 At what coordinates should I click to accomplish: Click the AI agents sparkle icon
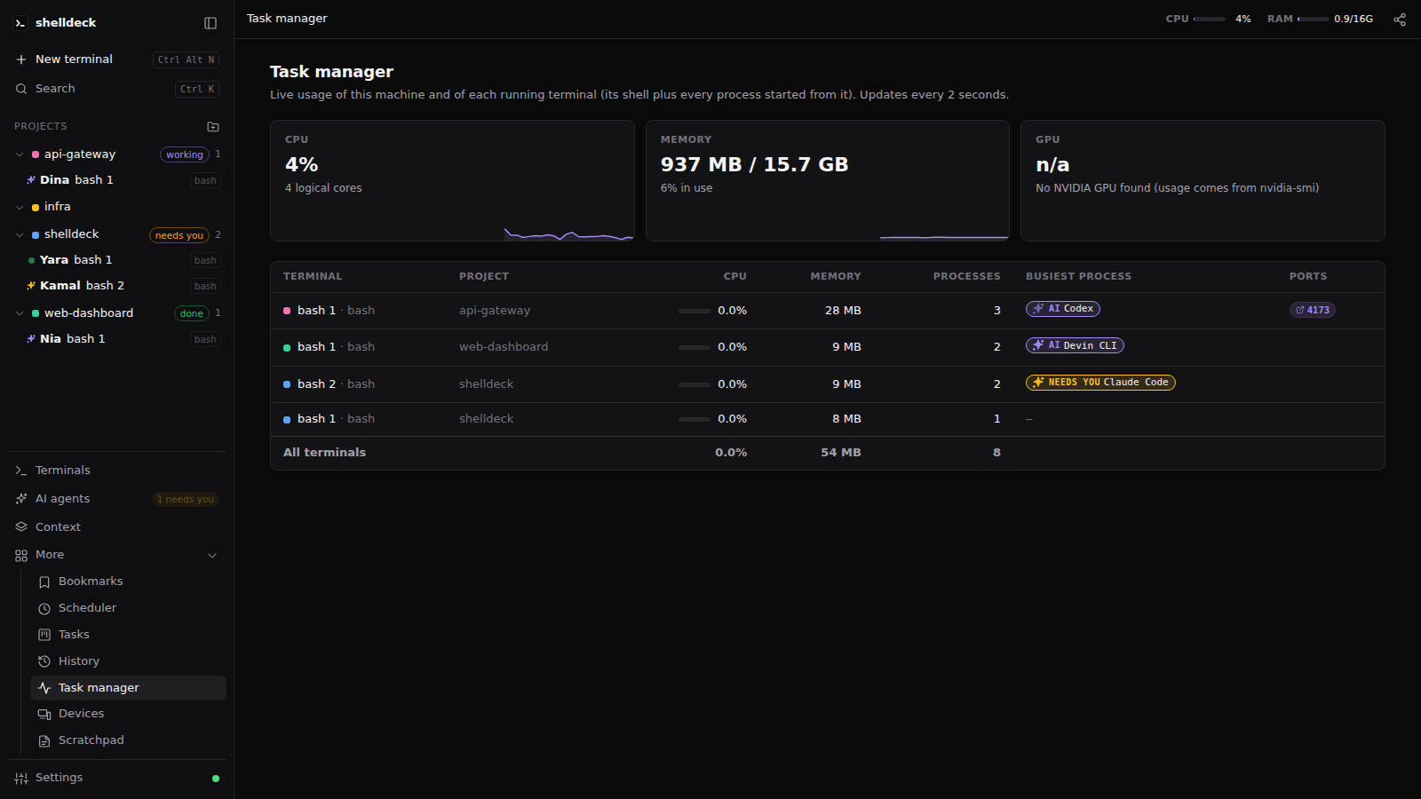point(21,499)
